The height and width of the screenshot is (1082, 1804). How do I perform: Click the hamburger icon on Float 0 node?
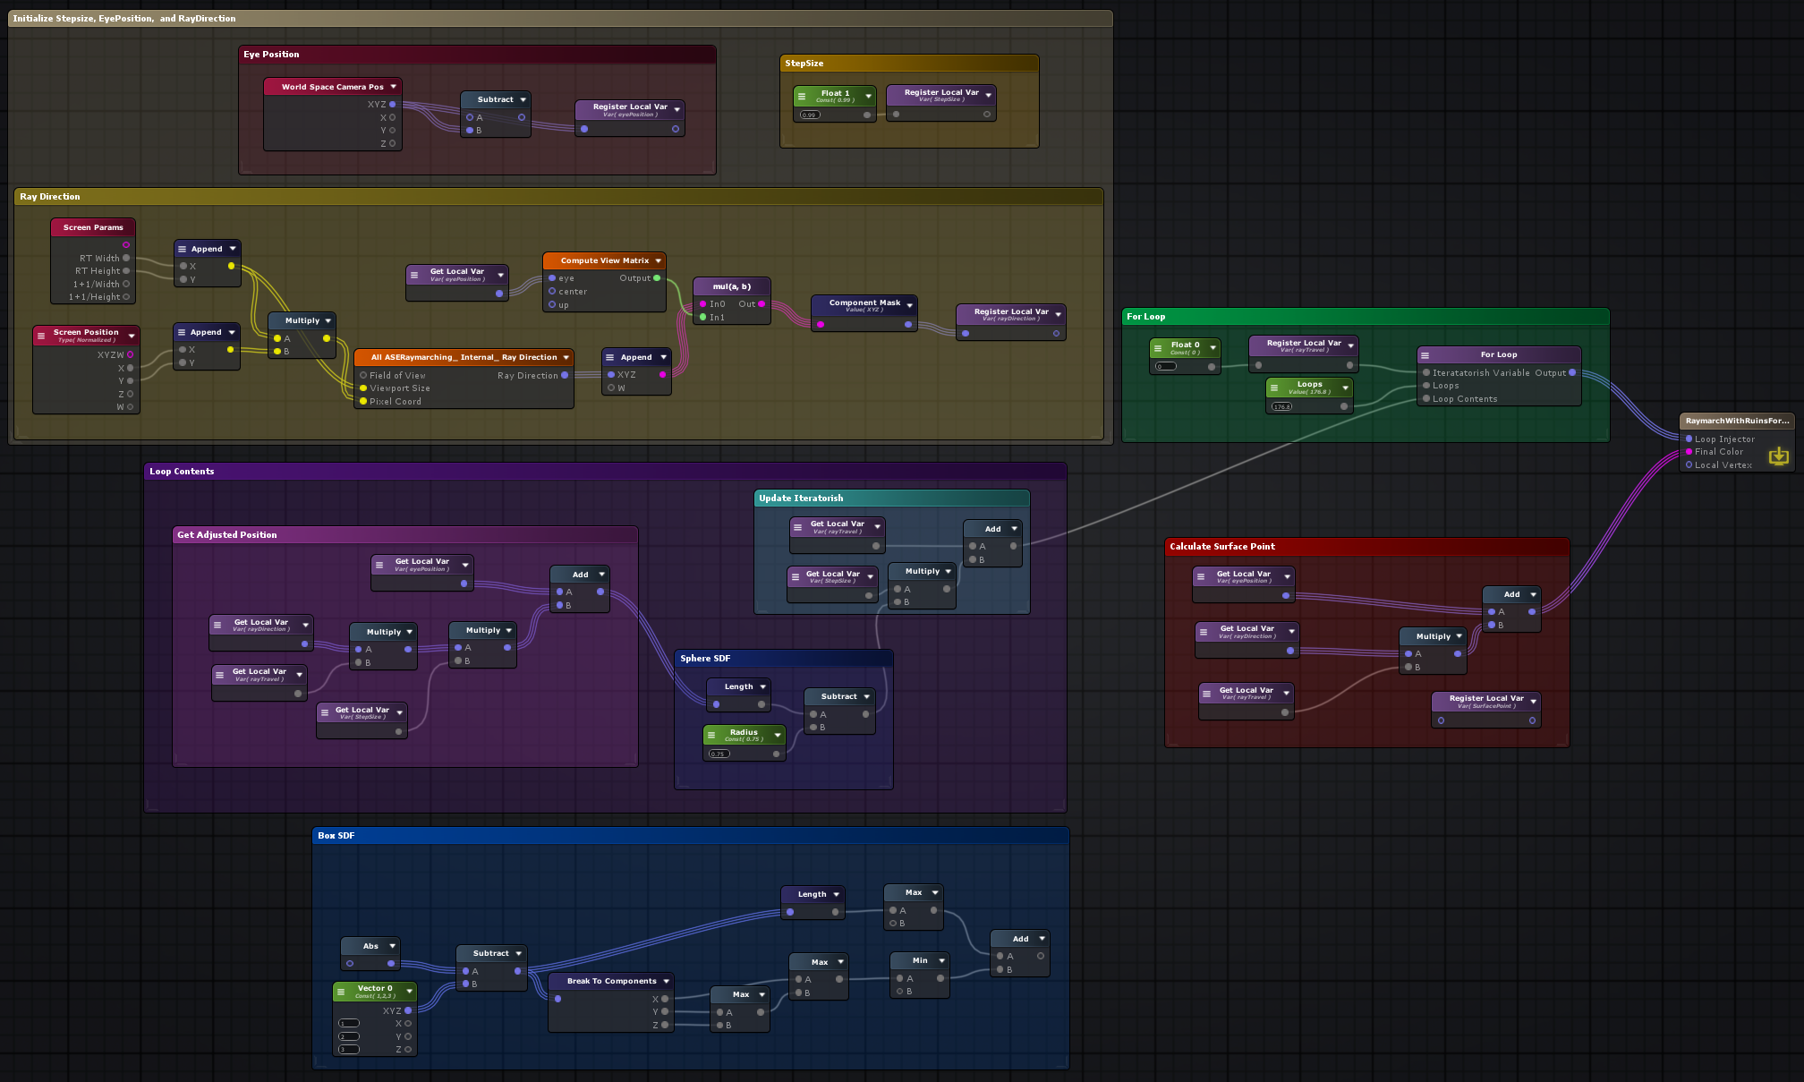pos(1158,347)
